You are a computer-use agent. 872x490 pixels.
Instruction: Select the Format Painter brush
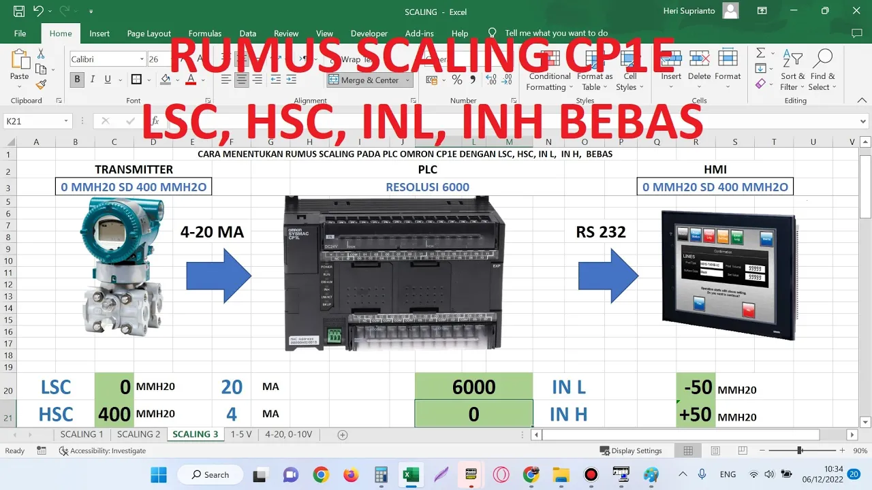(x=41, y=84)
